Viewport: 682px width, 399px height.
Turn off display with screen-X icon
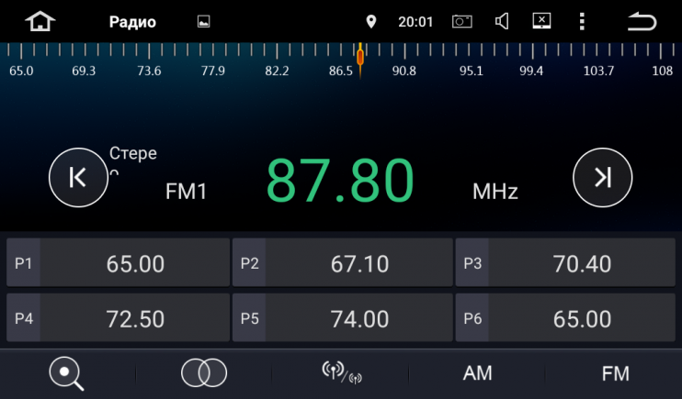tap(542, 21)
